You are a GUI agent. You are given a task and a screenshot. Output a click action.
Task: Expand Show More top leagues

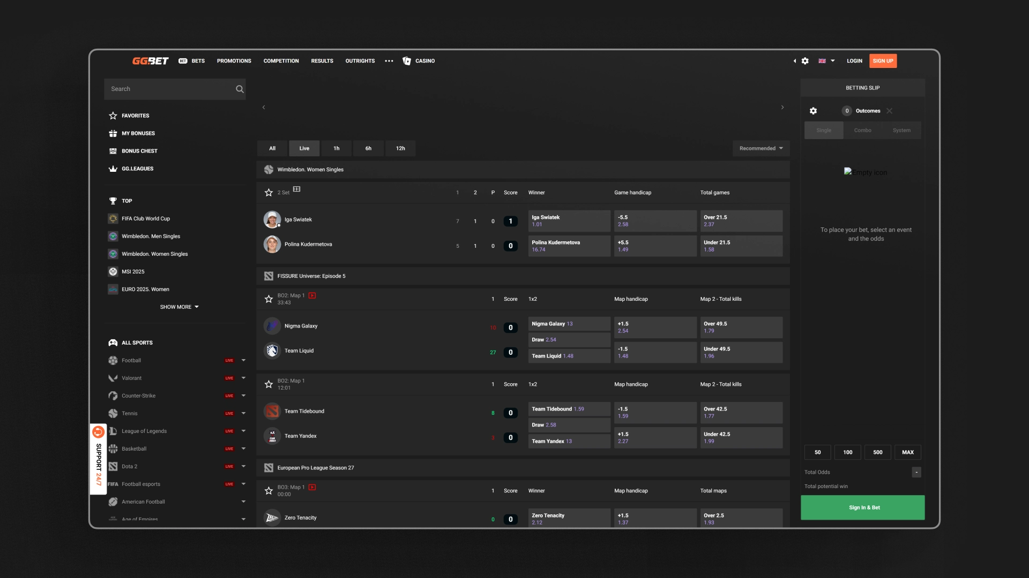(x=179, y=307)
